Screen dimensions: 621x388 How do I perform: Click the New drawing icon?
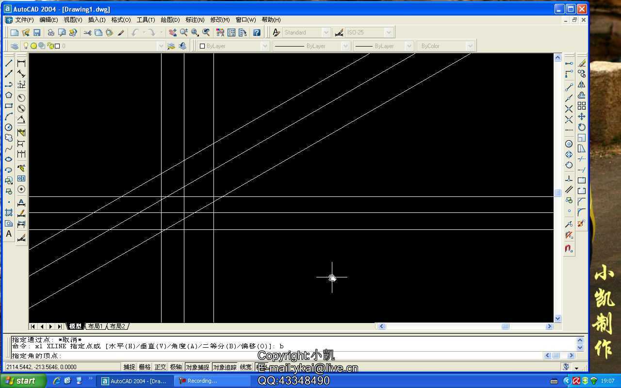click(x=15, y=32)
